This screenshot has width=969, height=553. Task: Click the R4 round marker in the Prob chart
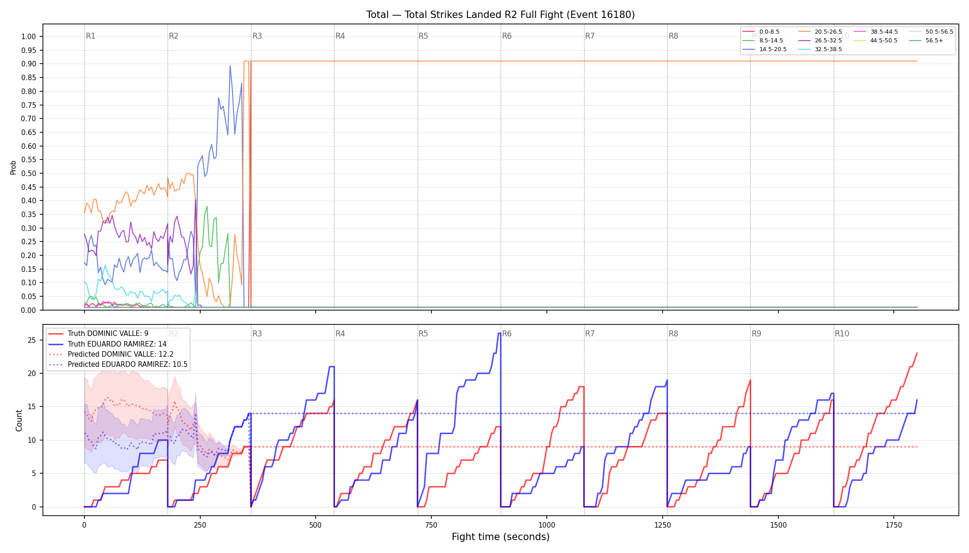point(340,36)
